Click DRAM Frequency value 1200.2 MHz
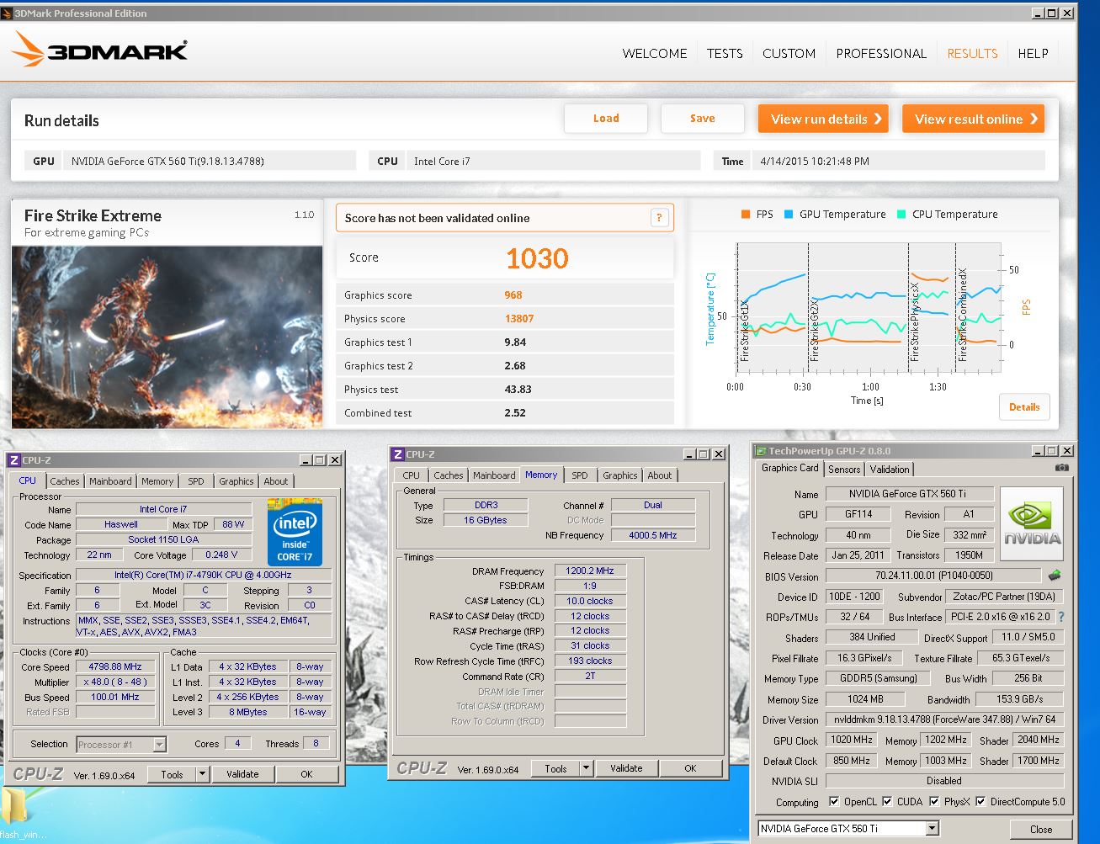This screenshot has height=844, width=1100. click(590, 571)
